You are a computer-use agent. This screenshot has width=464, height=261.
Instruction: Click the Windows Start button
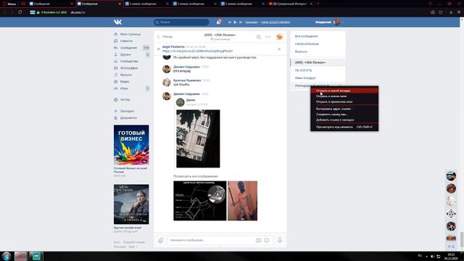click(x=7, y=256)
